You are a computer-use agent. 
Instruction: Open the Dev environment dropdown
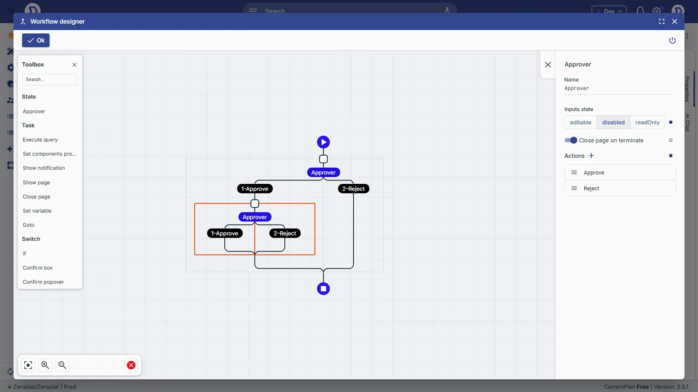[609, 11]
